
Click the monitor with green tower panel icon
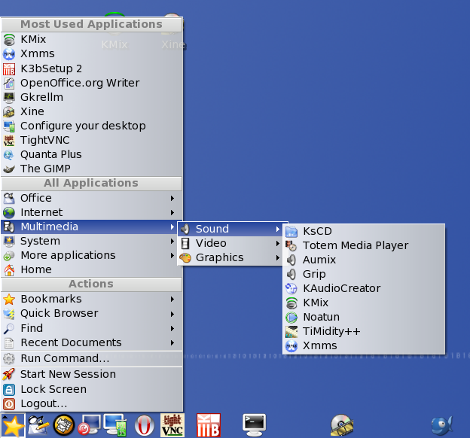click(115, 425)
